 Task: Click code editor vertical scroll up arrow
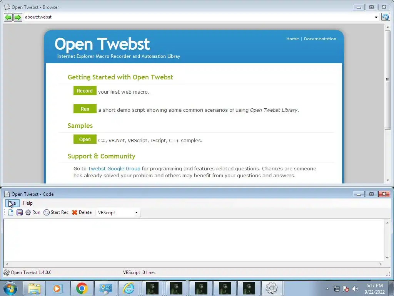coord(387,223)
